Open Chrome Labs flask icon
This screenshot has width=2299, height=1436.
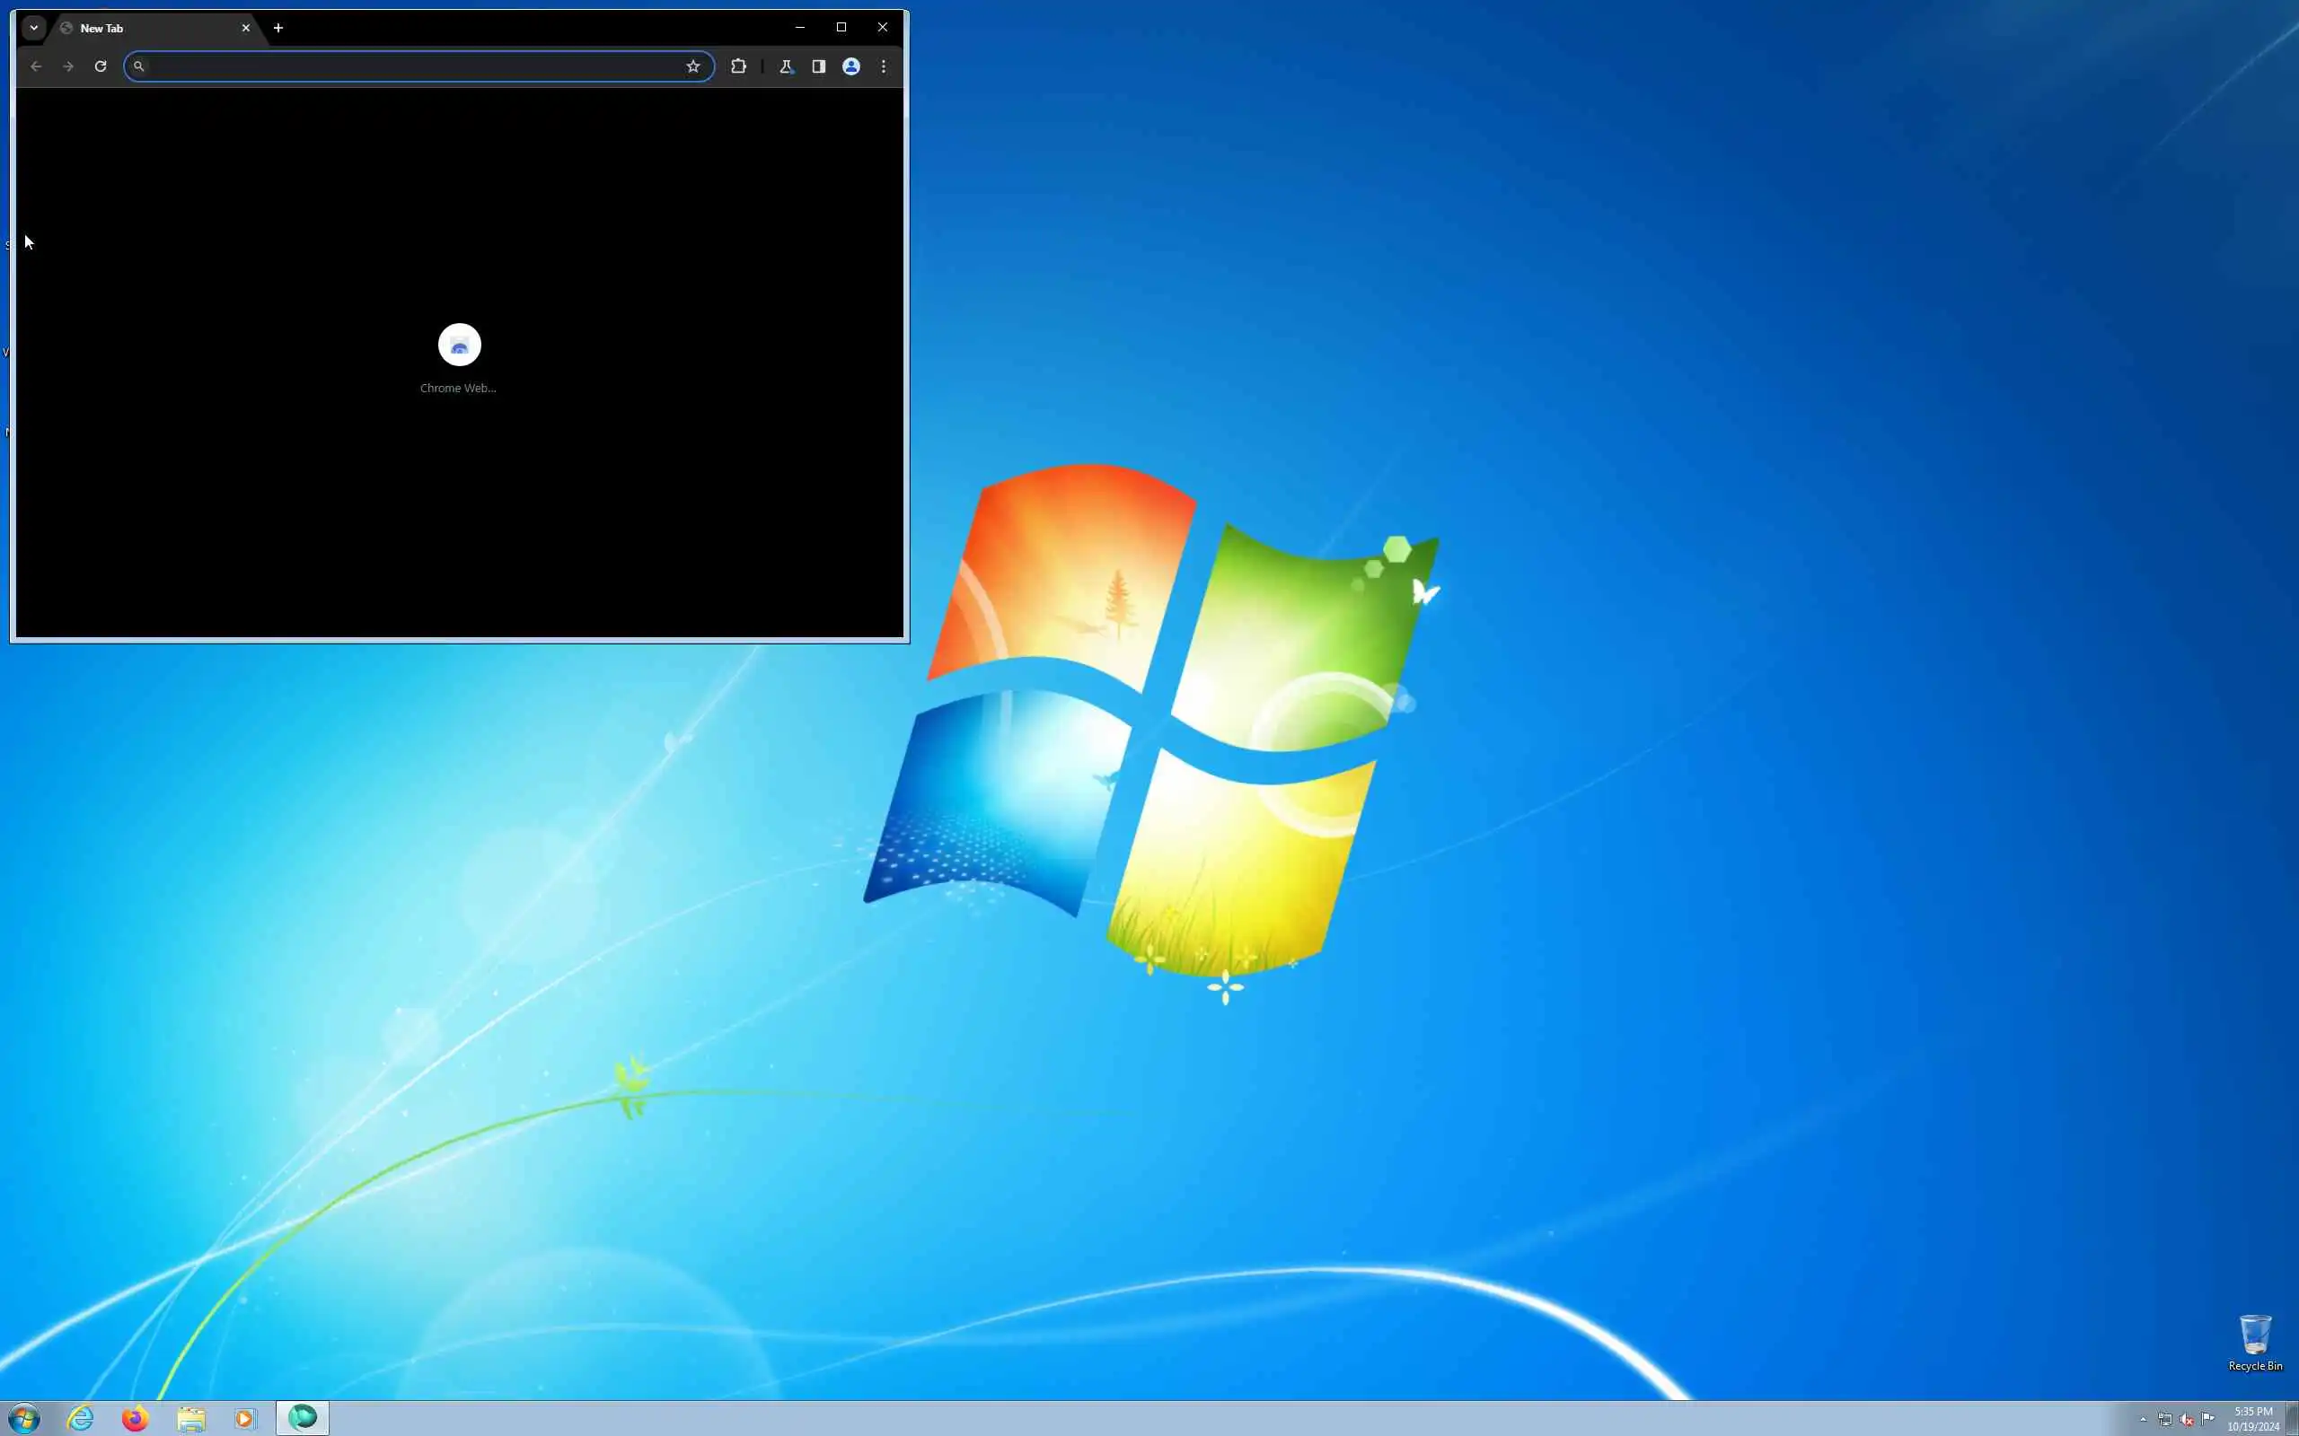pos(786,66)
